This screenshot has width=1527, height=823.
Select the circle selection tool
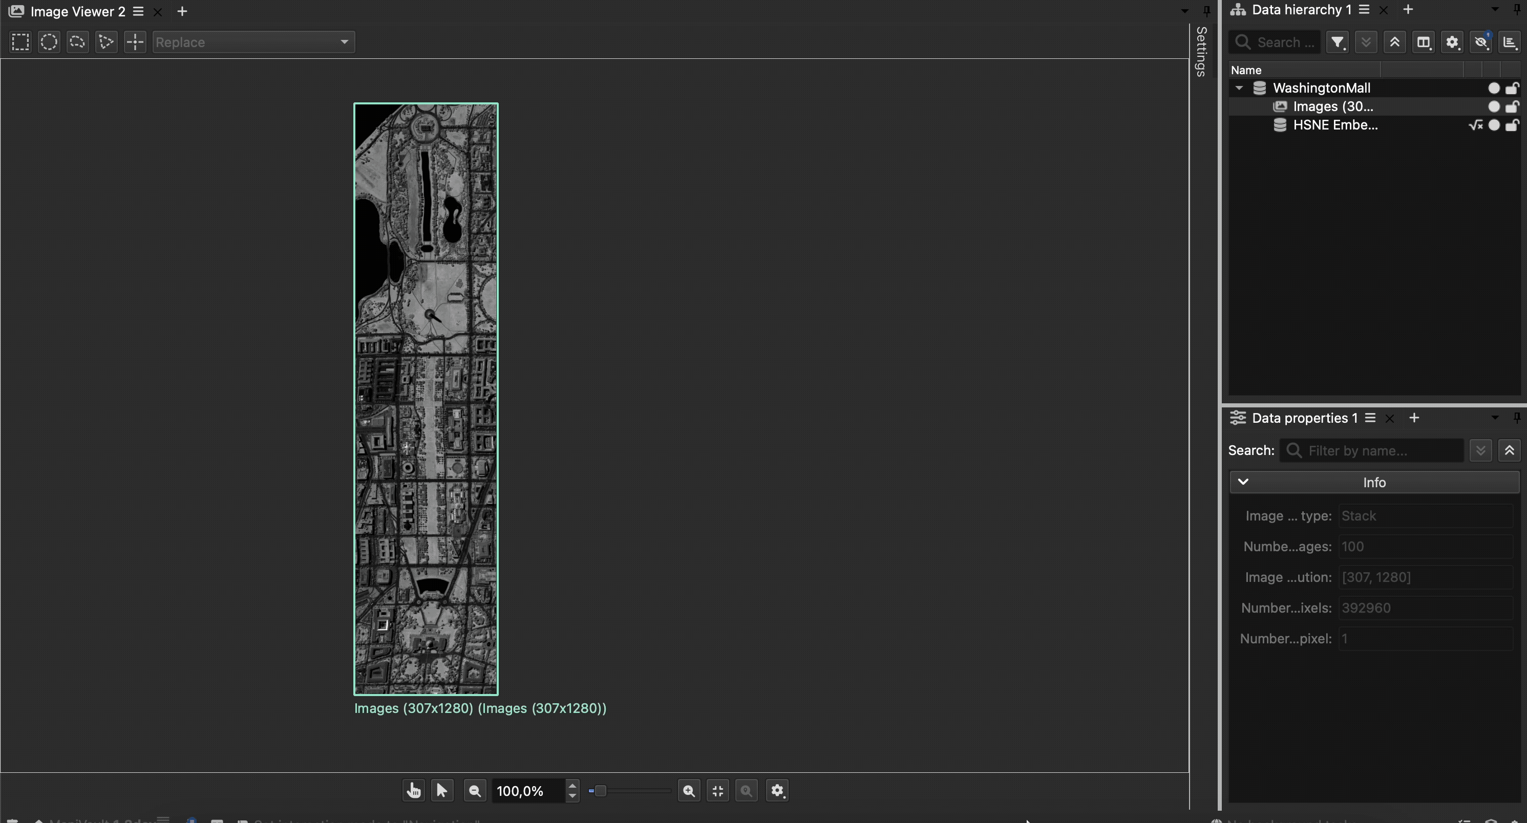49,41
